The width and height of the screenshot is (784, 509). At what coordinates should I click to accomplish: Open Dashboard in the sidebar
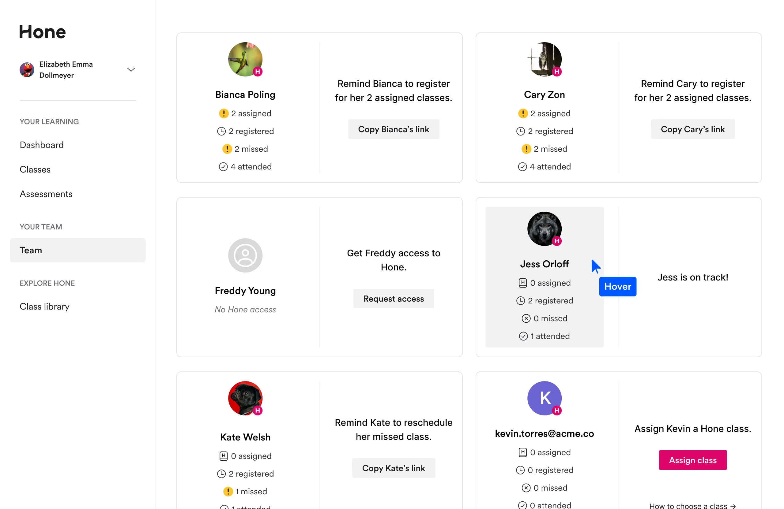tap(42, 145)
